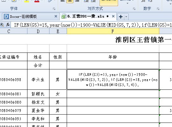Select the empty age cell in 合计 row

coord(113,65)
